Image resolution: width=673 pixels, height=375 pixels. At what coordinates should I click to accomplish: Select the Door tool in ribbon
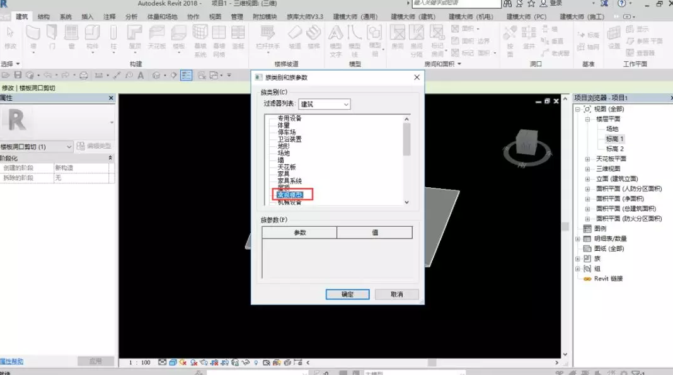(x=52, y=37)
